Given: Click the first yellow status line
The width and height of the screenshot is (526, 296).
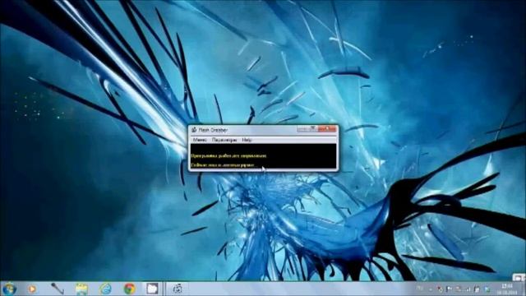Looking at the screenshot, I should 228,155.
